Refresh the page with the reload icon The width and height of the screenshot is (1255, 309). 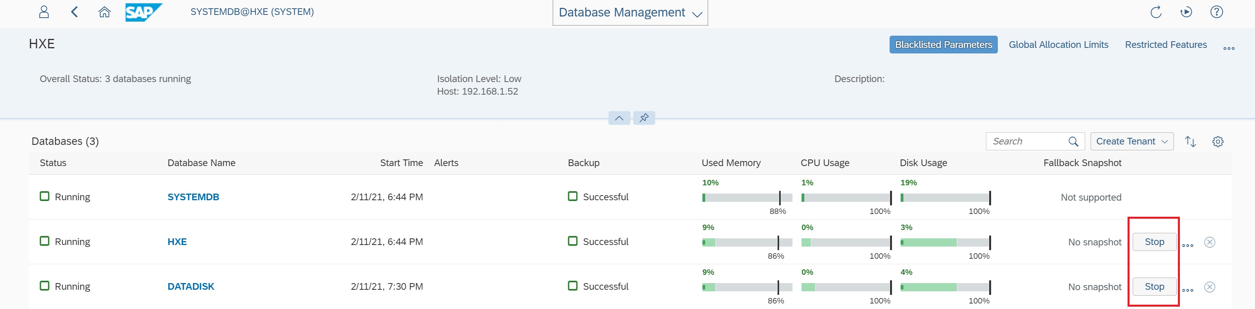1155,12
